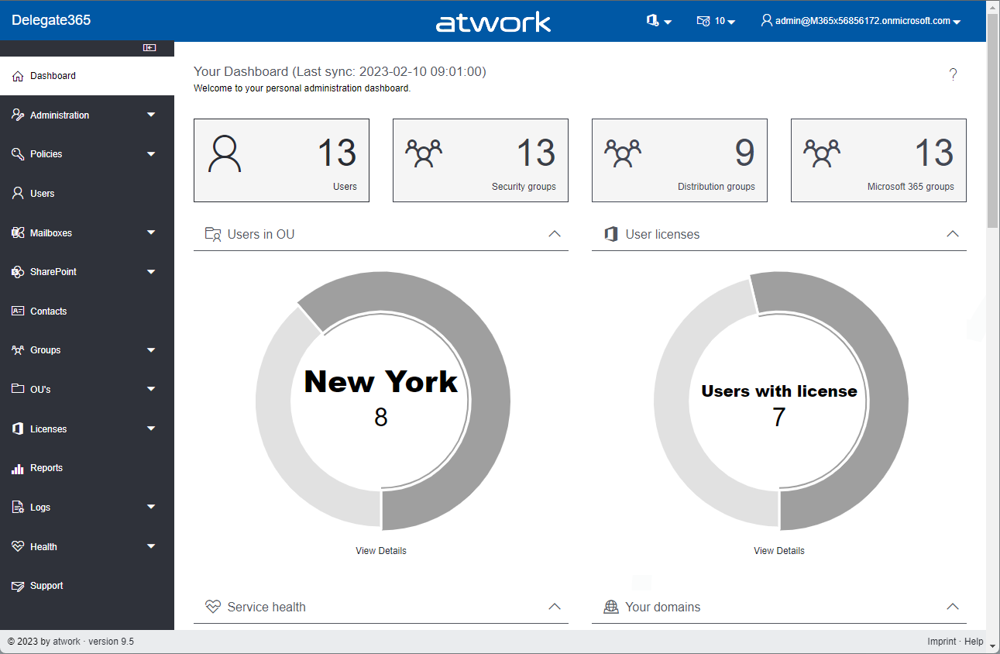The height and width of the screenshot is (654, 1000).
Task: Click the help question mark icon
Action: point(953,74)
